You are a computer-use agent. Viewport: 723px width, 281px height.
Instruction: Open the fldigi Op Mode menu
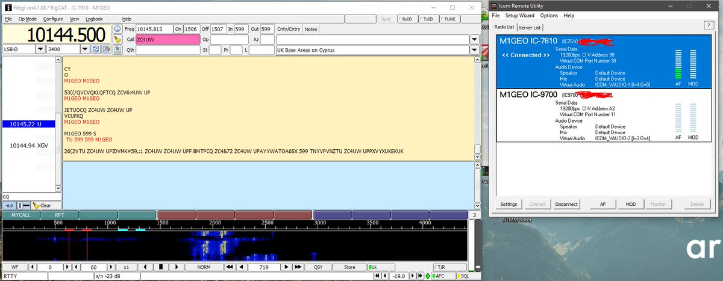[28, 19]
